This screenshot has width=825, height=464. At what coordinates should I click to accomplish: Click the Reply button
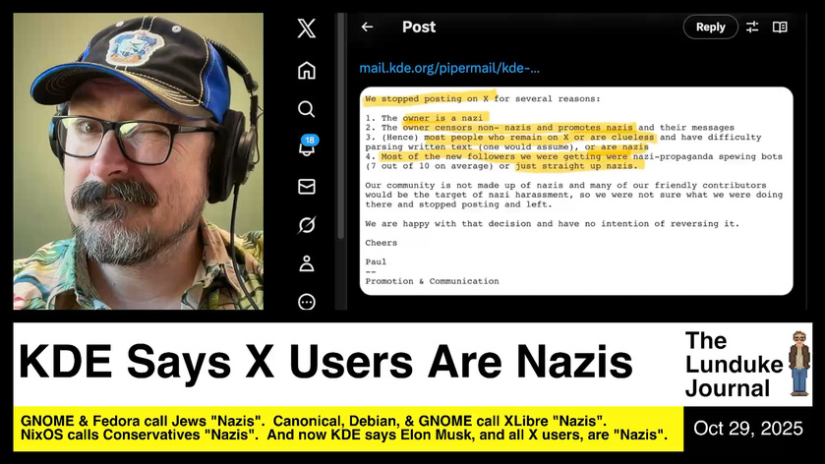[x=710, y=28]
